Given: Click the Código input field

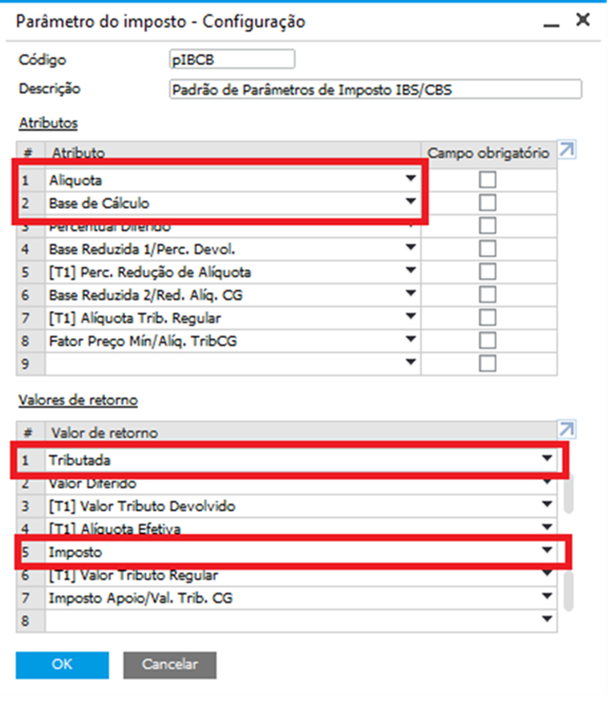Looking at the screenshot, I should [x=232, y=60].
